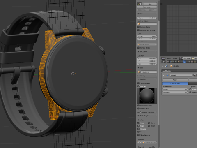Click the HOUSING object cube icon in breadcrumb
The height and width of the screenshot is (148, 197).
coord(171,66)
